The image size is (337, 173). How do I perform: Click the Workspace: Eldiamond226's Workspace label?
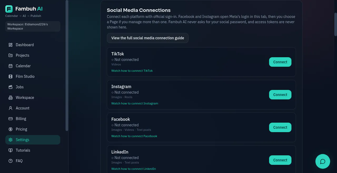point(33,26)
